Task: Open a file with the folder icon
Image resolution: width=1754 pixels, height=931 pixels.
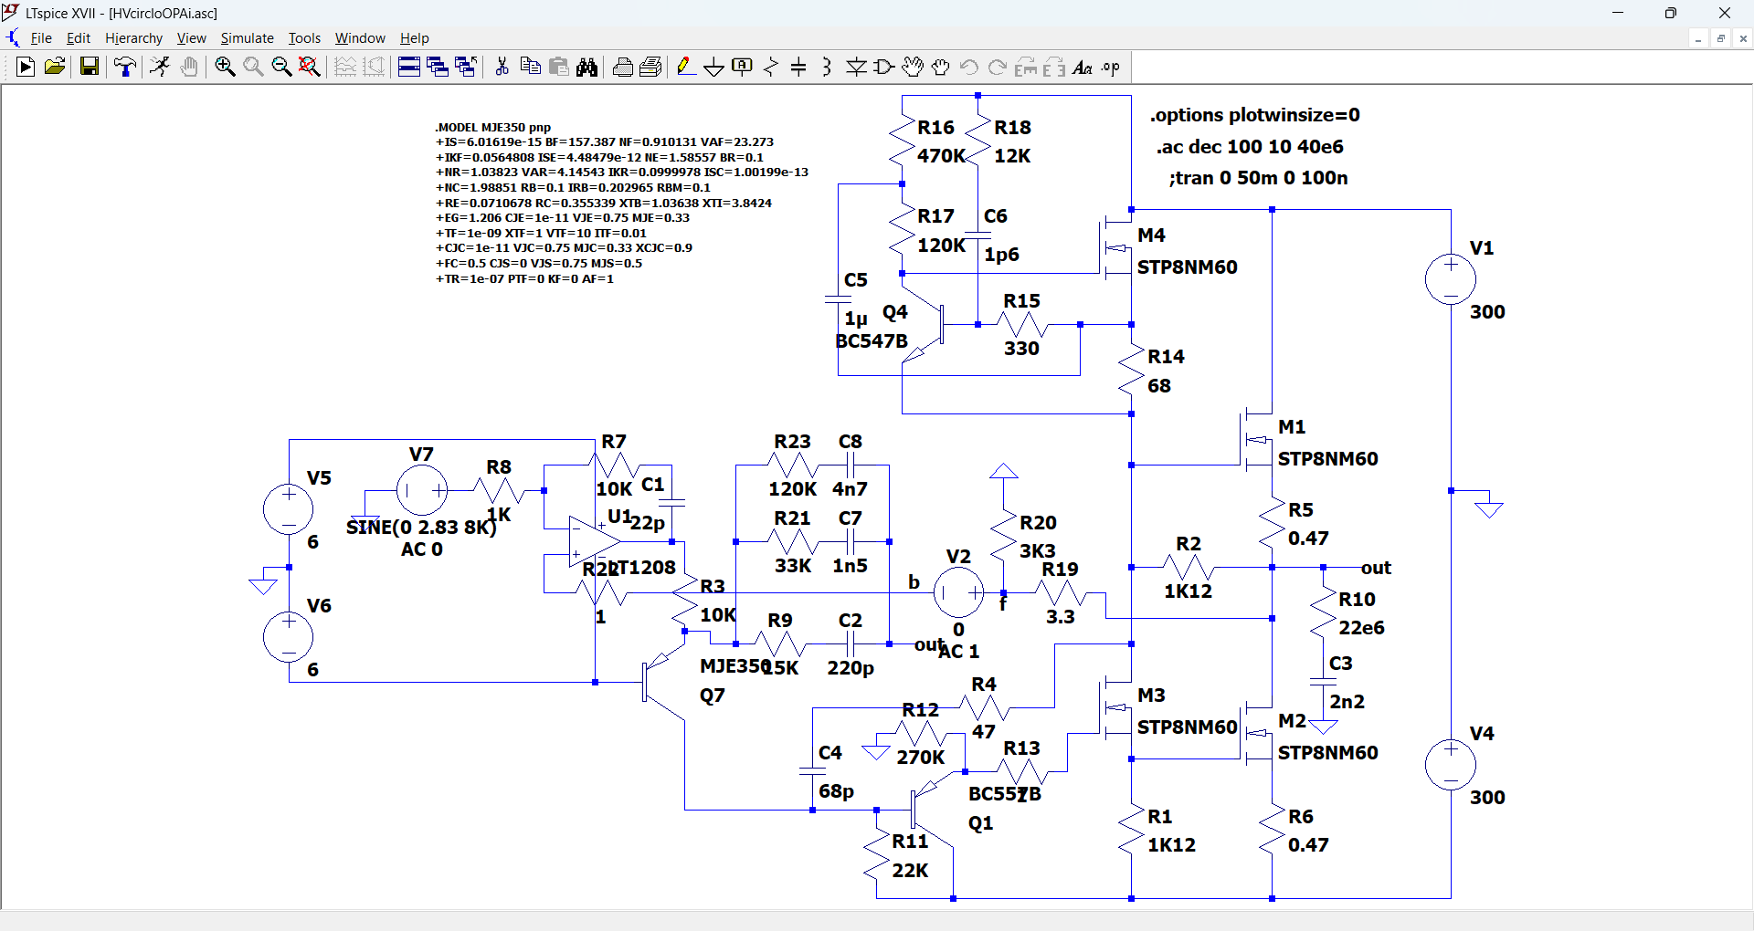Action: (55, 67)
